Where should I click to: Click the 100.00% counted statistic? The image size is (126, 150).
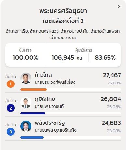point(25,58)
